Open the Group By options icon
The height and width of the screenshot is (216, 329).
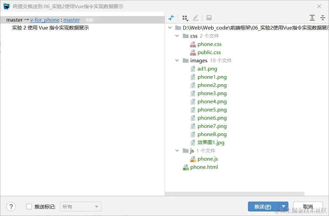coord(185,18)
